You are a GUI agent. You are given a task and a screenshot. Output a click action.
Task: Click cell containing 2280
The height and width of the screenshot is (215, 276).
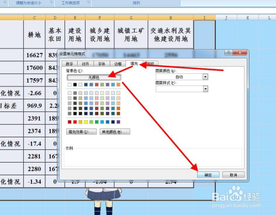point(34,169)
